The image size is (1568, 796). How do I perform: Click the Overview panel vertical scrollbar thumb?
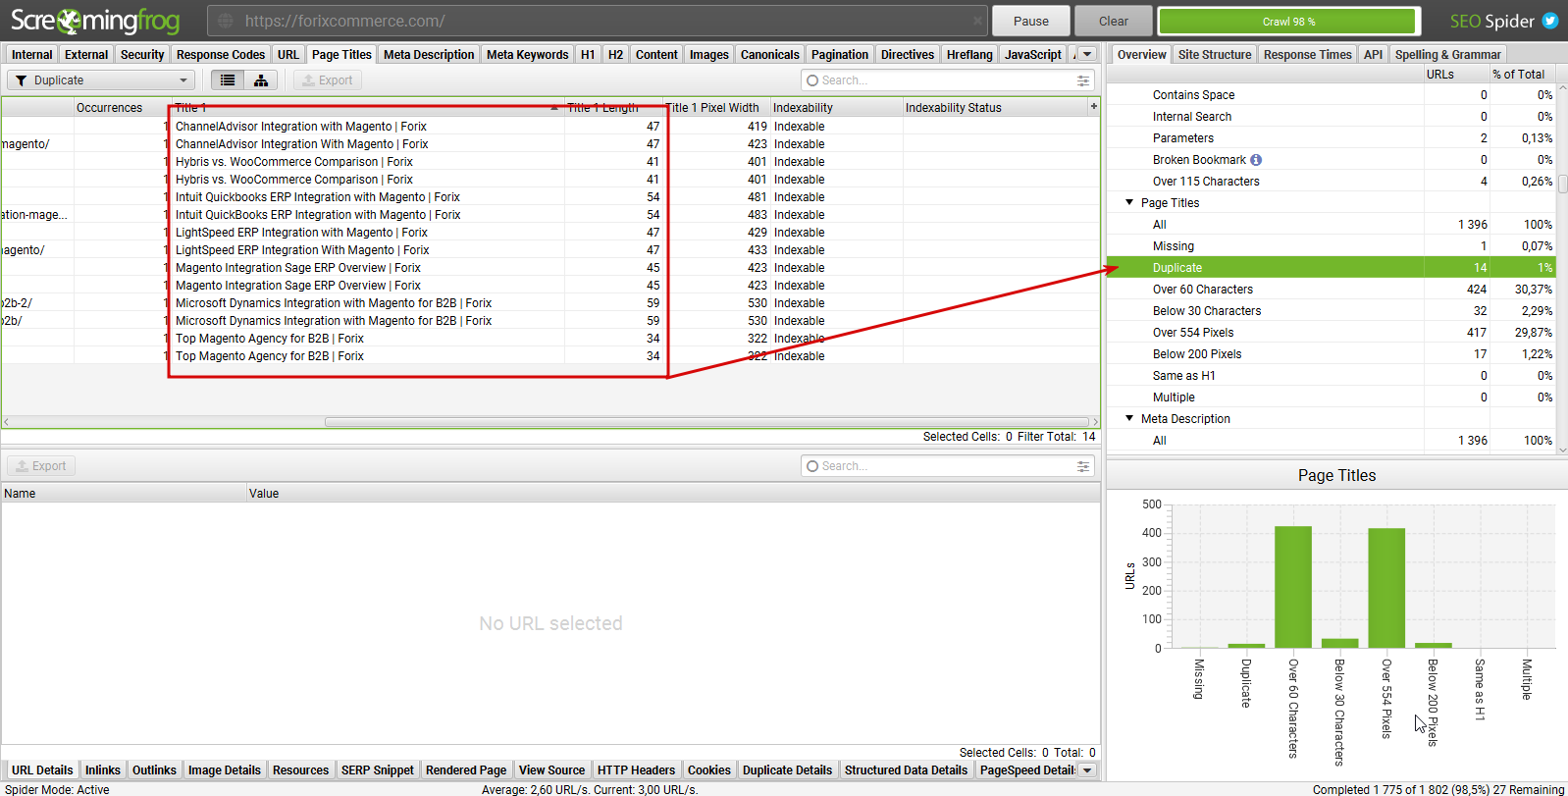(1562, 185)
